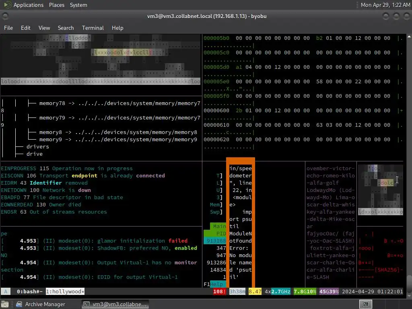Click the EOWNERDEAD 130 Owner died line
412x309 pixels.
41,204
